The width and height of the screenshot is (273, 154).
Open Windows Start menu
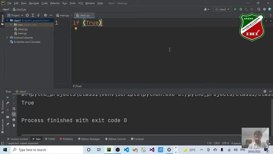(5, 150)
